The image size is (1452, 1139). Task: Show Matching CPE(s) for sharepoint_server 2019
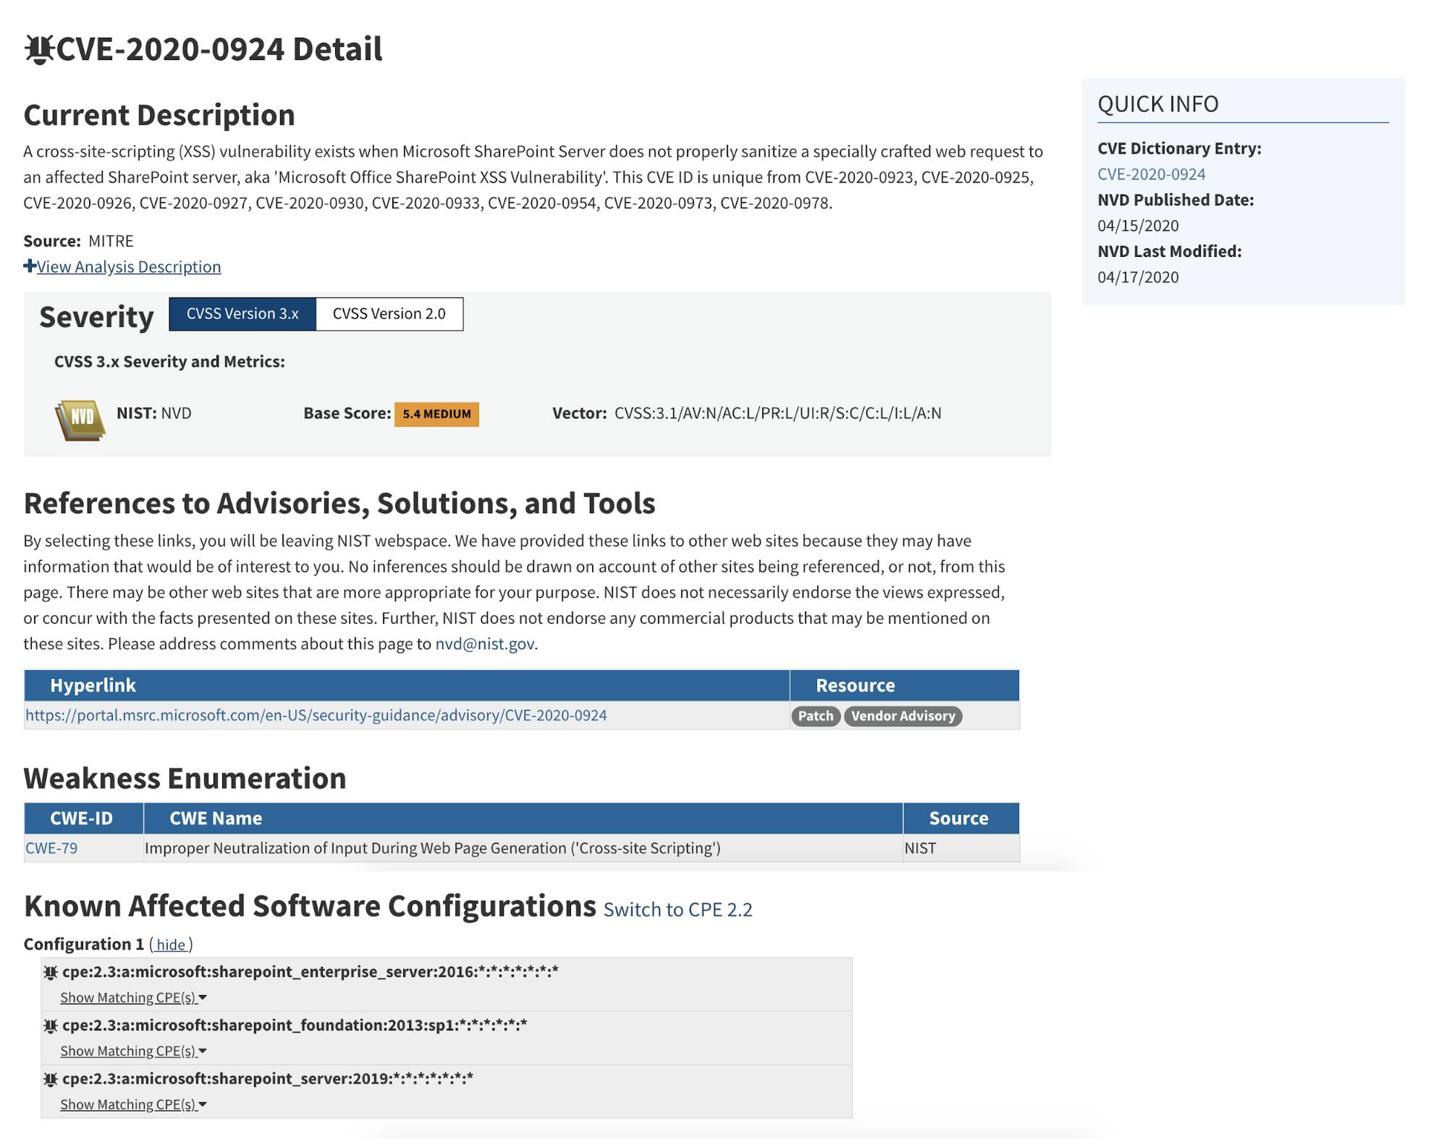(133, 1105)
